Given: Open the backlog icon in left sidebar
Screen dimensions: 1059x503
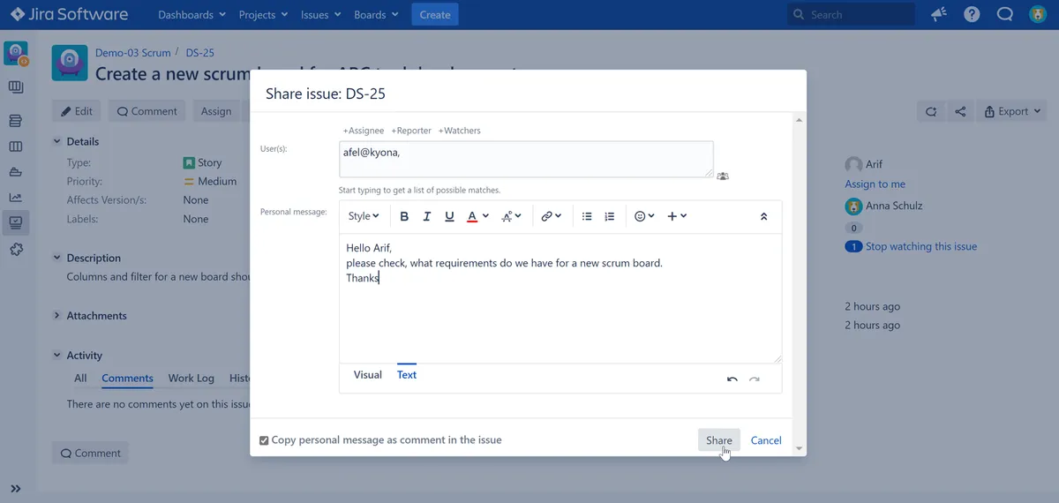Looking at the screenshot, I should (x=15, y=121).
